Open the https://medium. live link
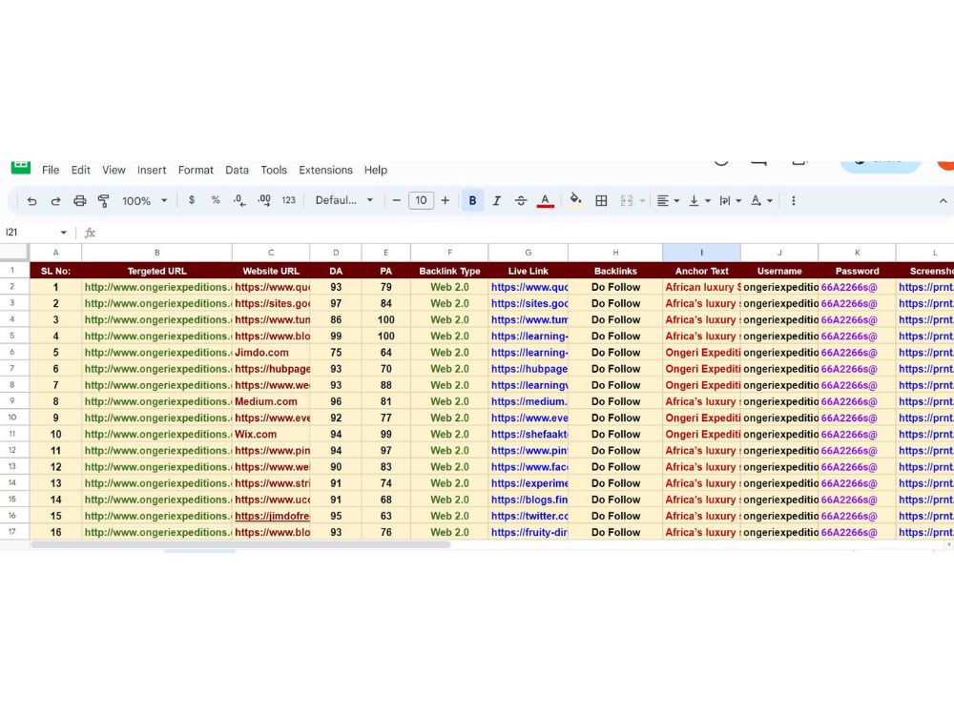Screen dimensions: 954x715 pos(529,401)
